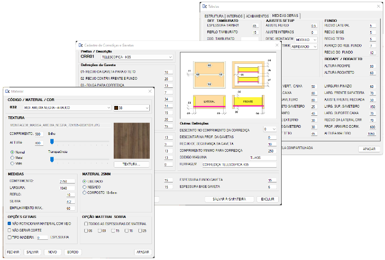Click the EMPILHAMENTO MAX. field

[70, 209]
